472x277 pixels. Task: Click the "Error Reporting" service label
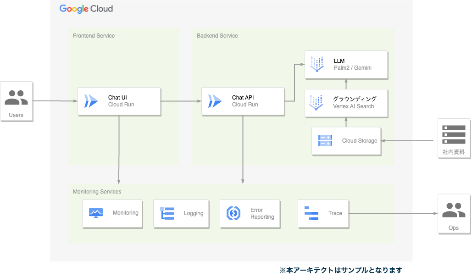click(x=262, y=213)
